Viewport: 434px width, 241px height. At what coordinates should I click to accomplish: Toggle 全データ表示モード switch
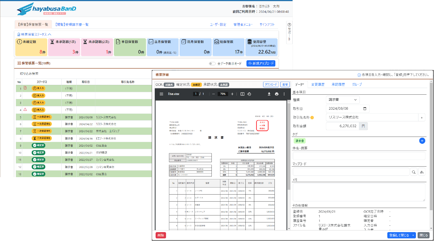click(212, 64)
